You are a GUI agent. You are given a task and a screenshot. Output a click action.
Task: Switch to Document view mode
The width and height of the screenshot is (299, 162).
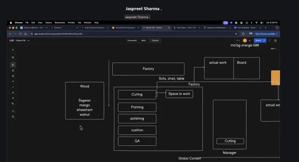pyautogui.click(x=132, y=40)
